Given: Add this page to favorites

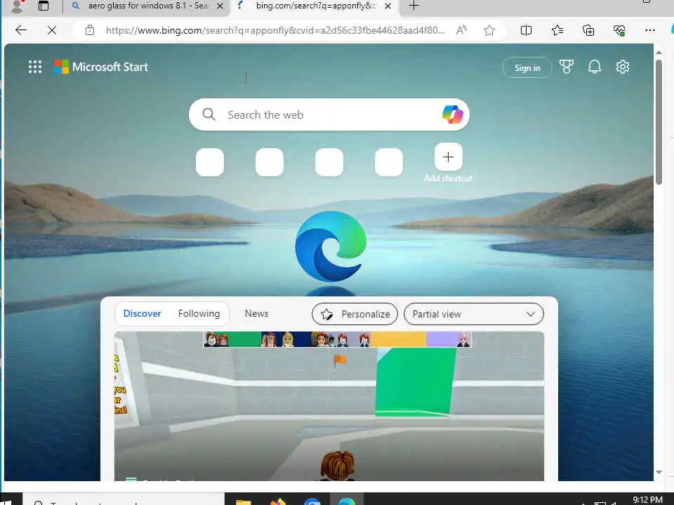Looking at the screenshot, I should (x=489, y=30).
